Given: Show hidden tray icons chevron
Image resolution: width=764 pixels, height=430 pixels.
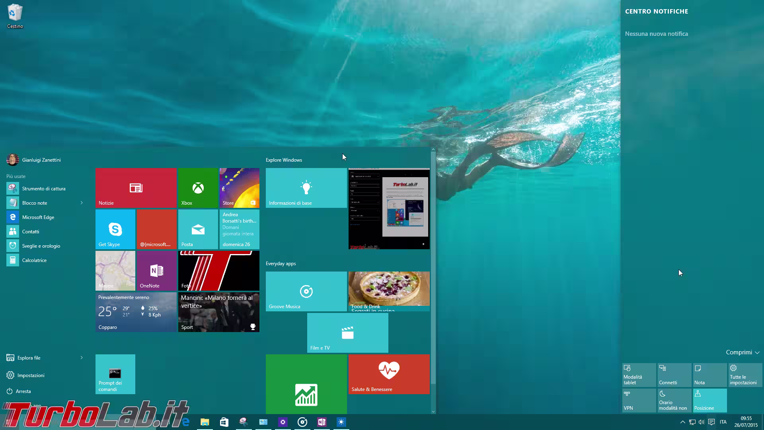Looking at the screenshot, I should (683, 422).
